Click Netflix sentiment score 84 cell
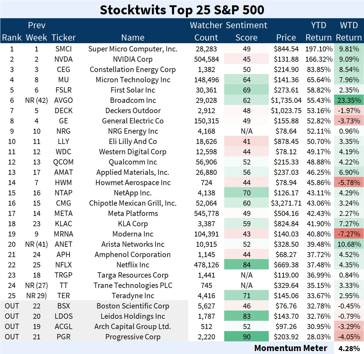 (246, 265)
